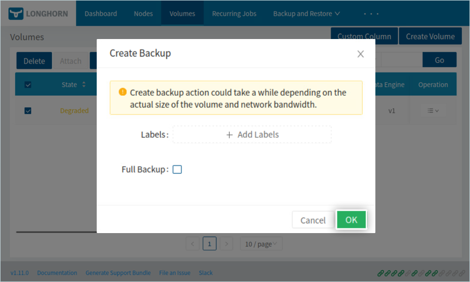Go to next page arrow
This screenshot has height=282, width=470.
click(x=226, y=243)
